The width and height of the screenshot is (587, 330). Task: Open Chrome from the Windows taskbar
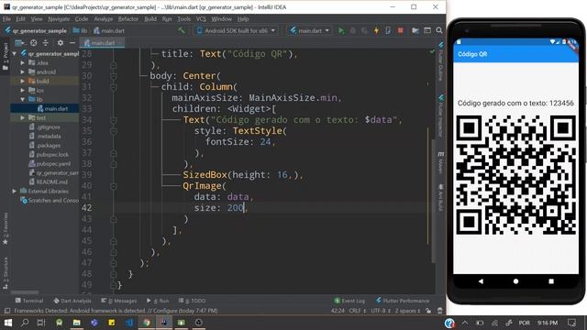pos(147,323)
